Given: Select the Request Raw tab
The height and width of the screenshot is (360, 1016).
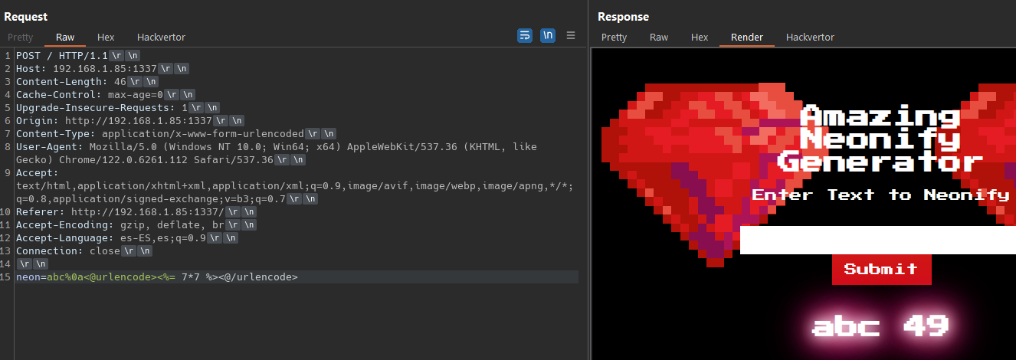Looking at the screenshot, I should [65, 37].
